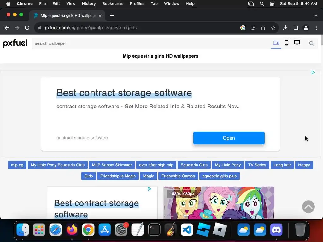Screen dimensions: 323x242
Task: Open Chrome three-dot menu
Action: pos(316,28)
